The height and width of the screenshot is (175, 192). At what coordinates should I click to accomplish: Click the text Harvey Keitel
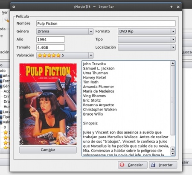pos(94,78)
